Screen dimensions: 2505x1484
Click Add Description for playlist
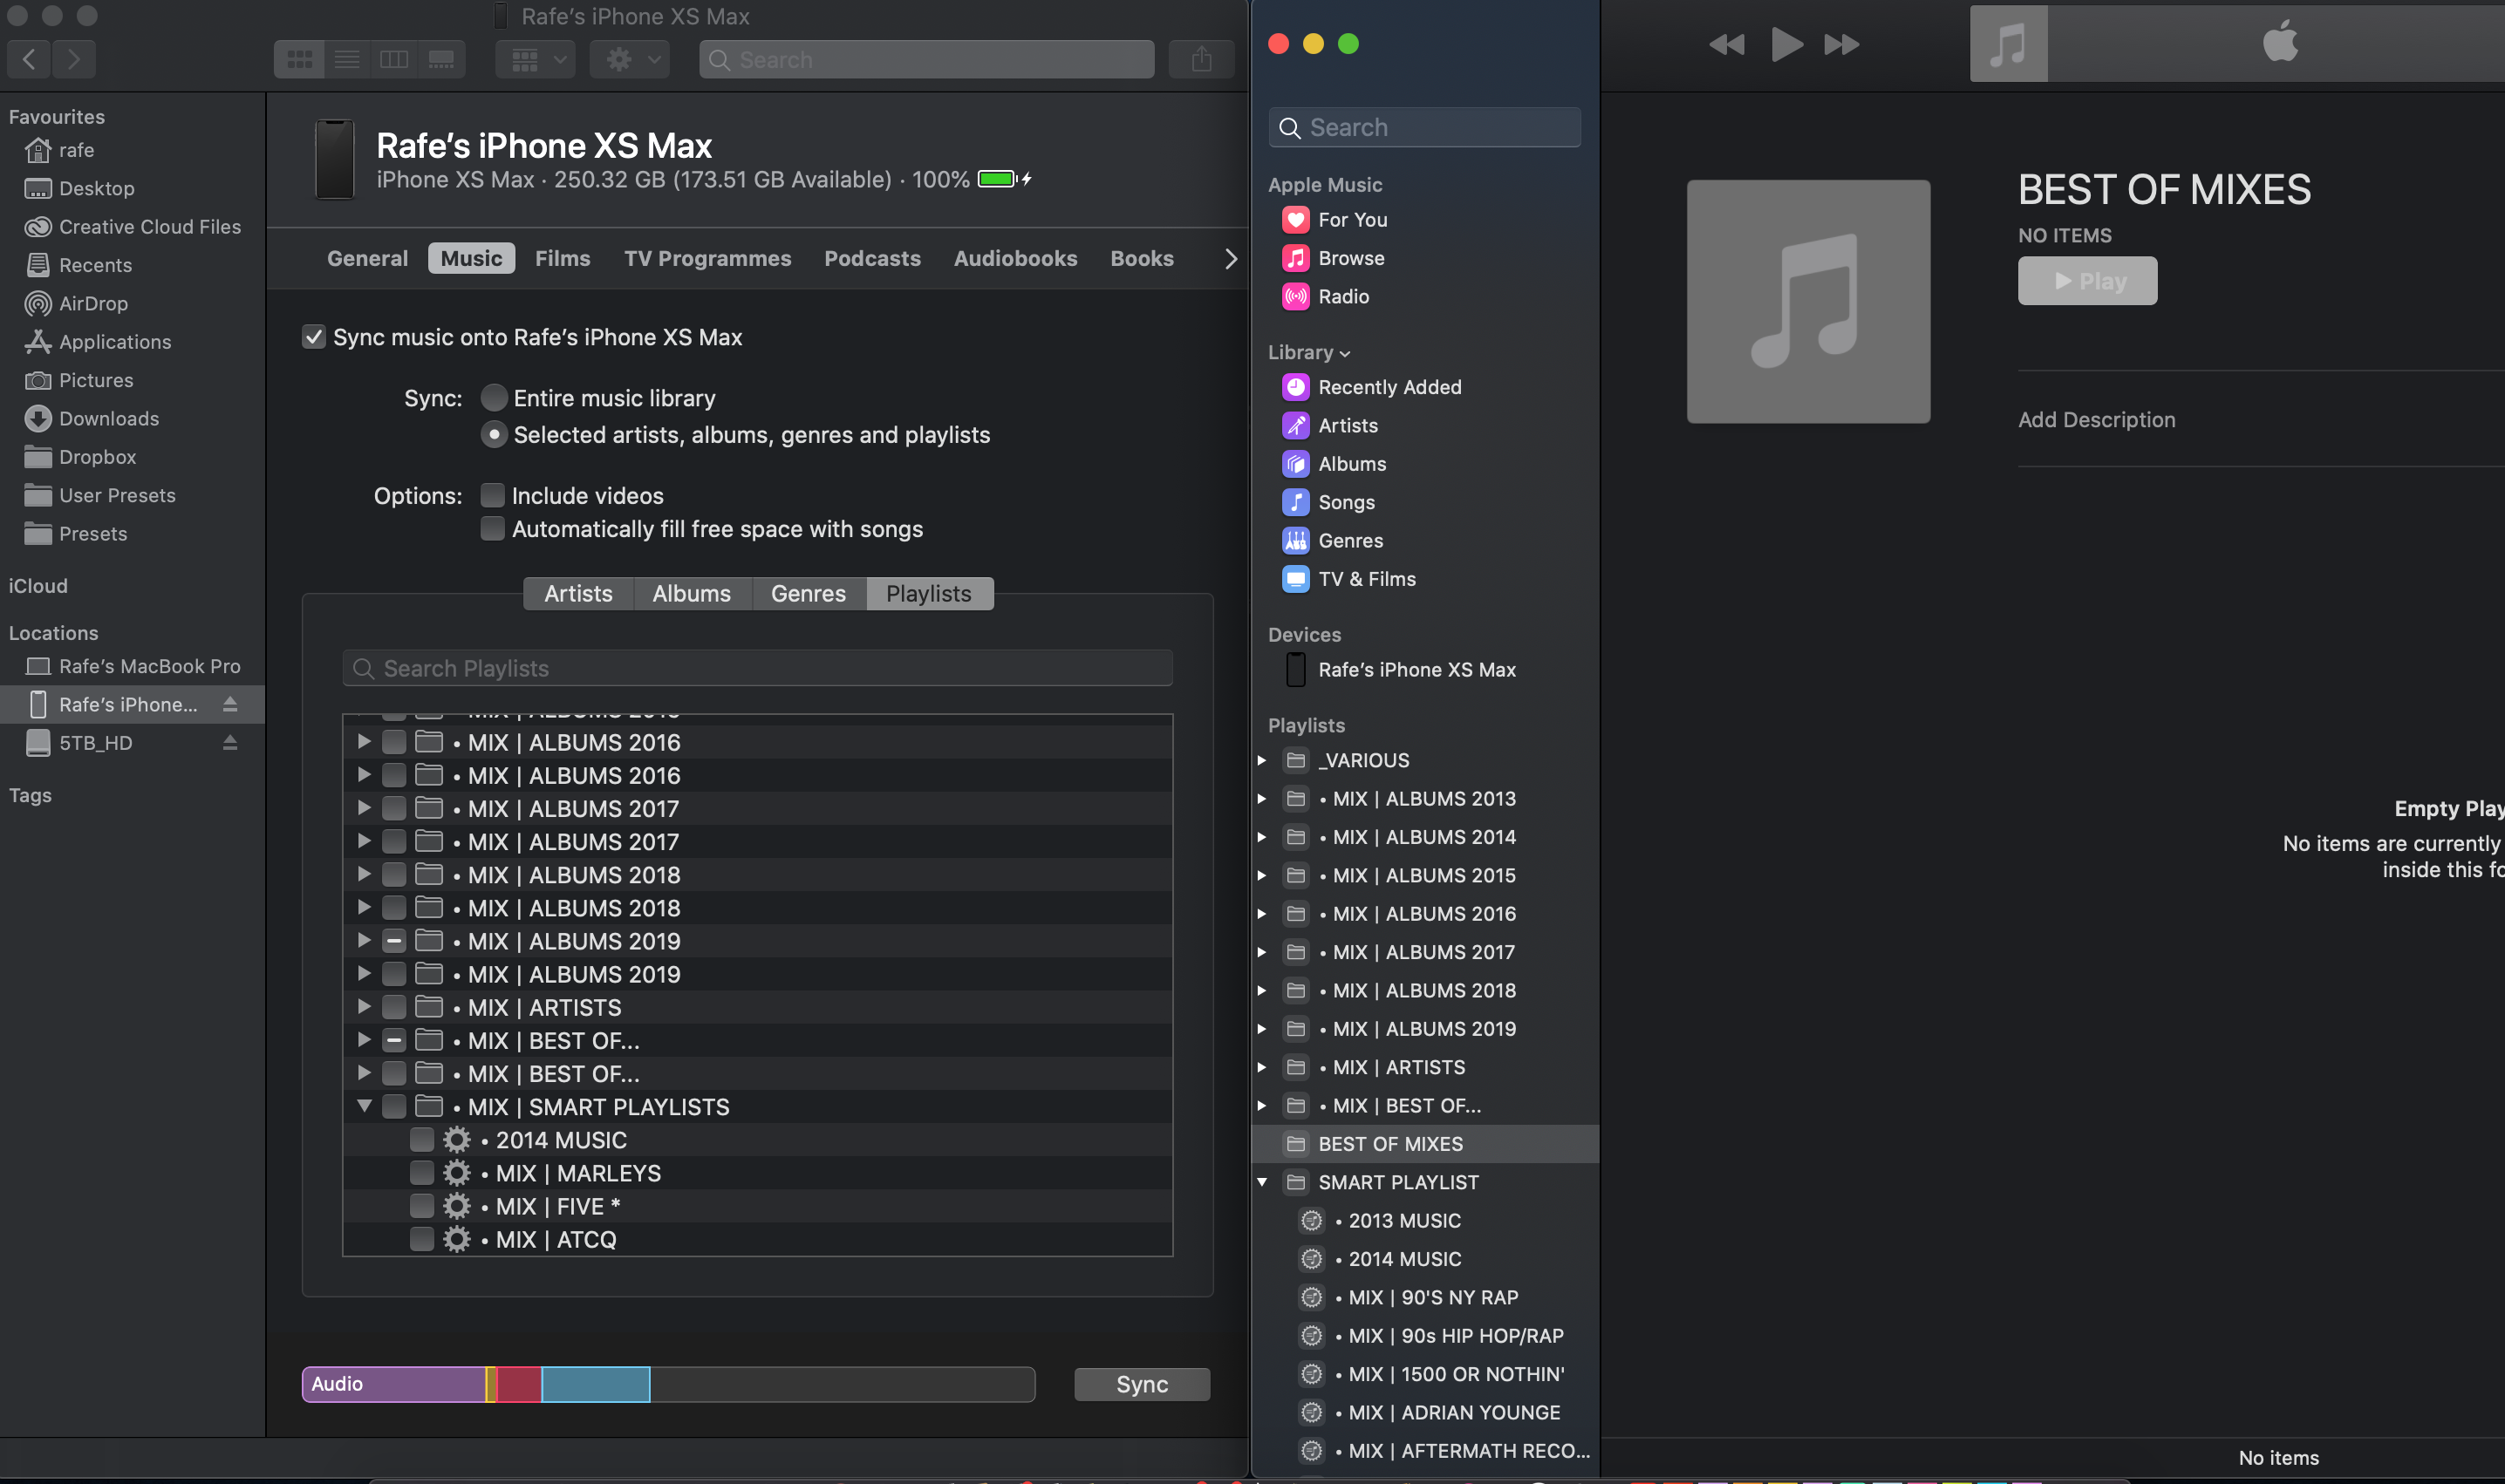tap(2096, 420)
